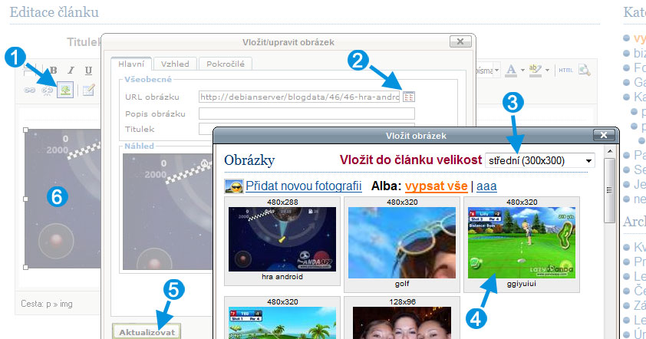Click the Aktualizovat button
The width and height of the screenshot is (646, 339).
click(x=147, y=332)
